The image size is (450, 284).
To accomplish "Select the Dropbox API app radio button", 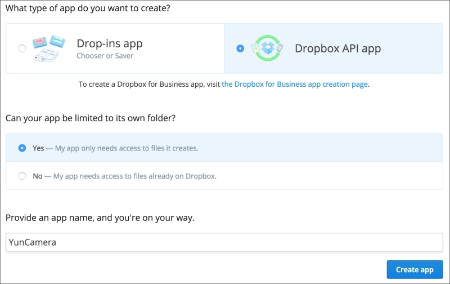I will point(240,48).
